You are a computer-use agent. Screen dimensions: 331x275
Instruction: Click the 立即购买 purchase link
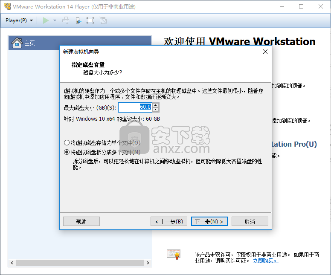pyautogui.click(x=265, y=261)
